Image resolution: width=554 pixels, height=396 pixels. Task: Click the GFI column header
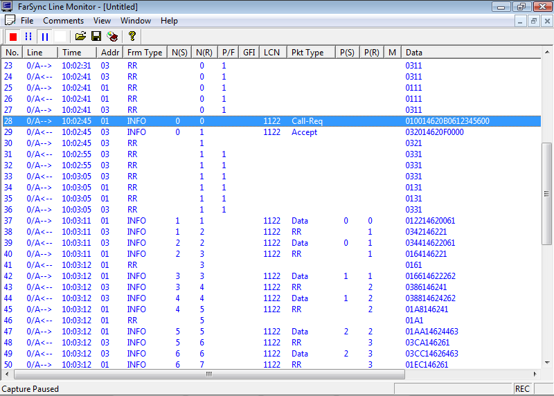click(x=249, y=53)
